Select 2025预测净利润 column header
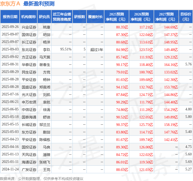 (117, 17)
